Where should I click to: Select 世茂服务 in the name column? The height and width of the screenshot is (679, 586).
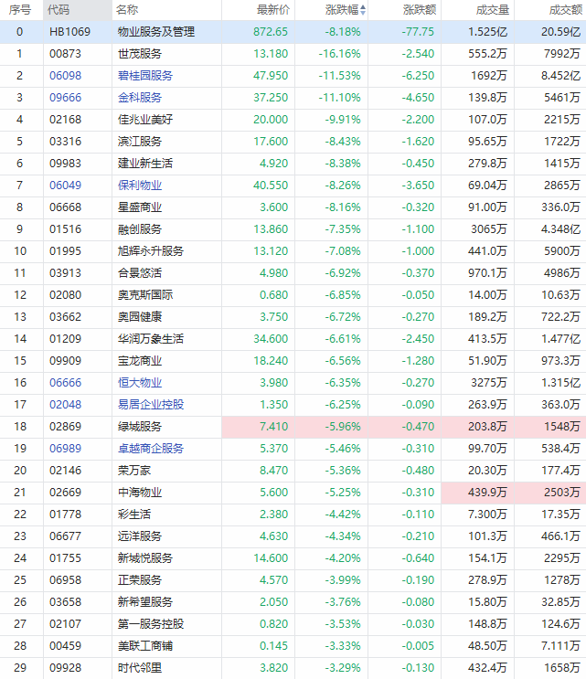click(140, 54)
